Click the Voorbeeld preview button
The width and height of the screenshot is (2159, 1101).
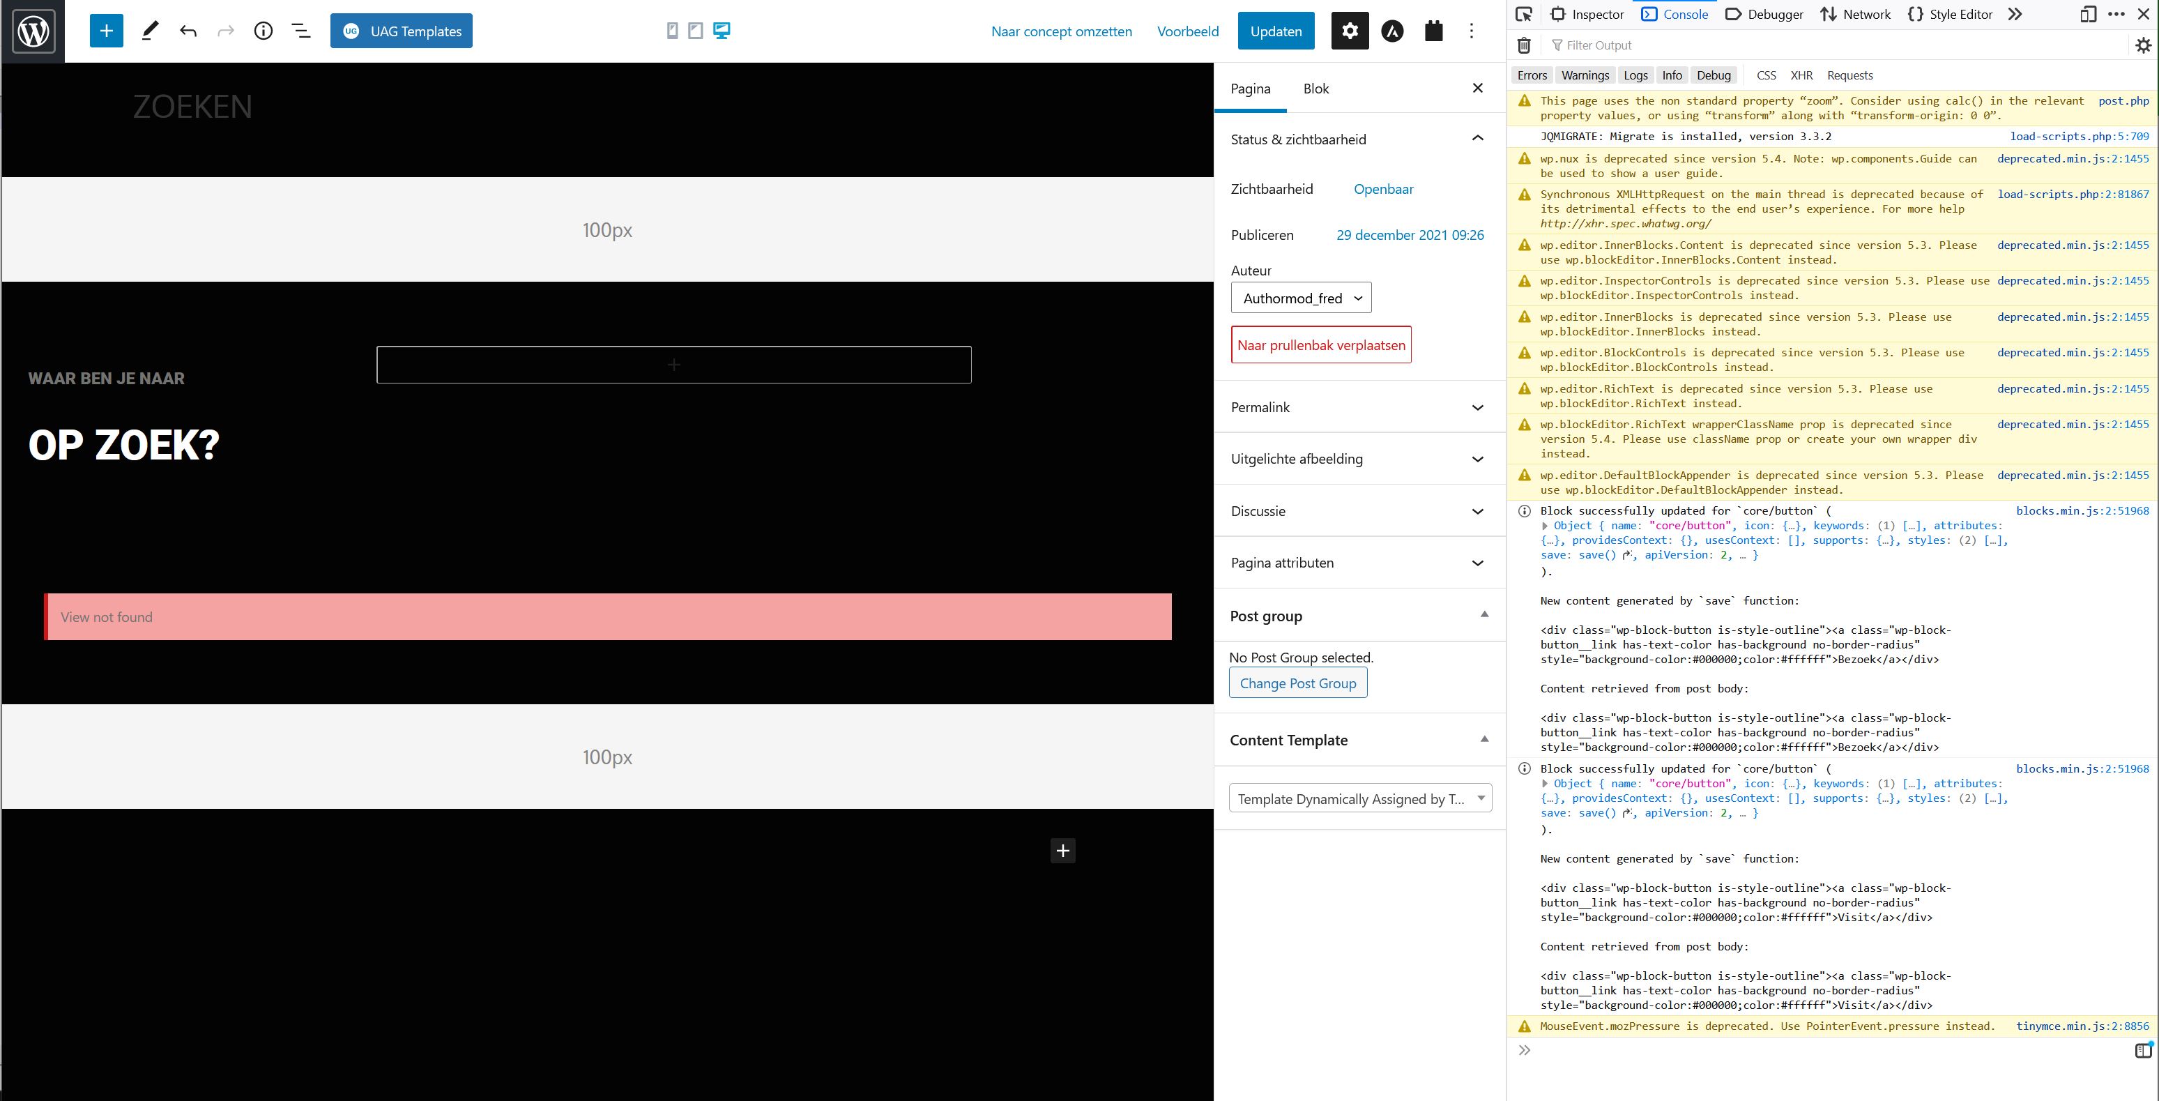click(1188, 31)
